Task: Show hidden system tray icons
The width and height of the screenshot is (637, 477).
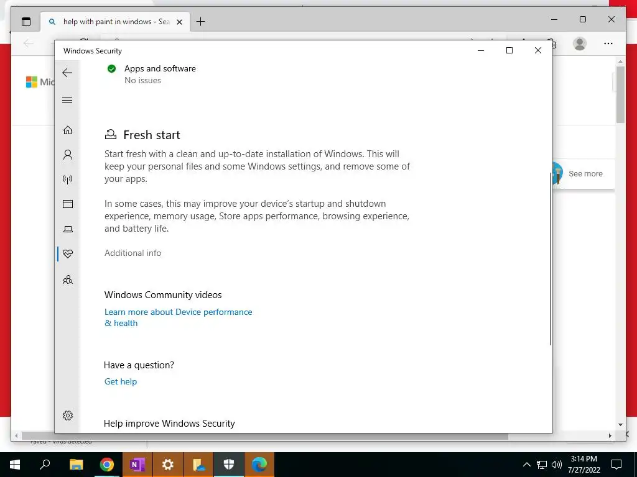Action: pos(526,465)
